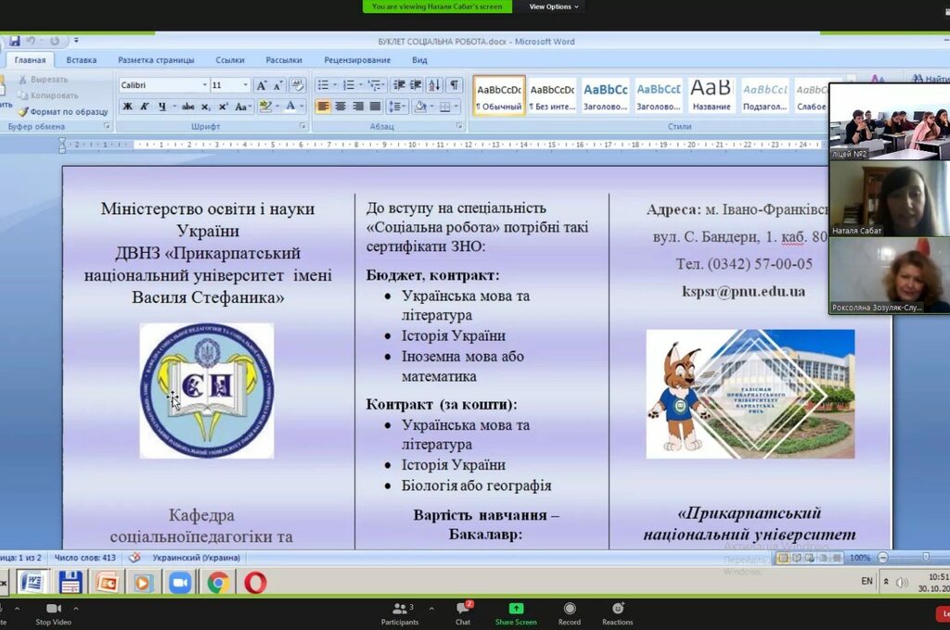
Task: Open Zoom Reactions
Action: (617, 613)
